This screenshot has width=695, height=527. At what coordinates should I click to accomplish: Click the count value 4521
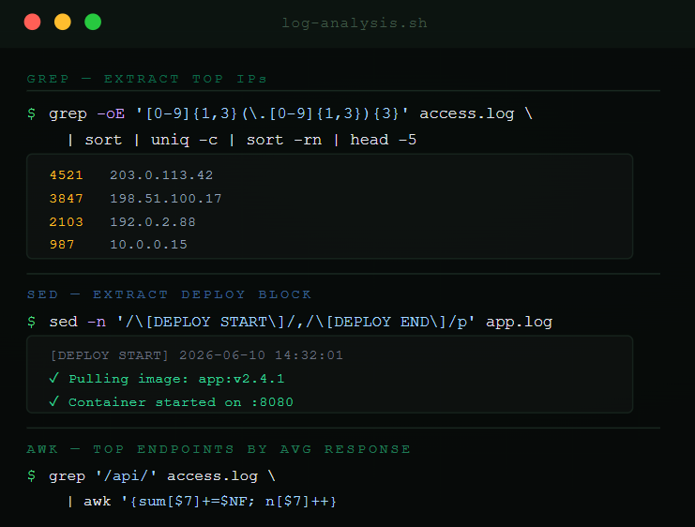point(66,175)
